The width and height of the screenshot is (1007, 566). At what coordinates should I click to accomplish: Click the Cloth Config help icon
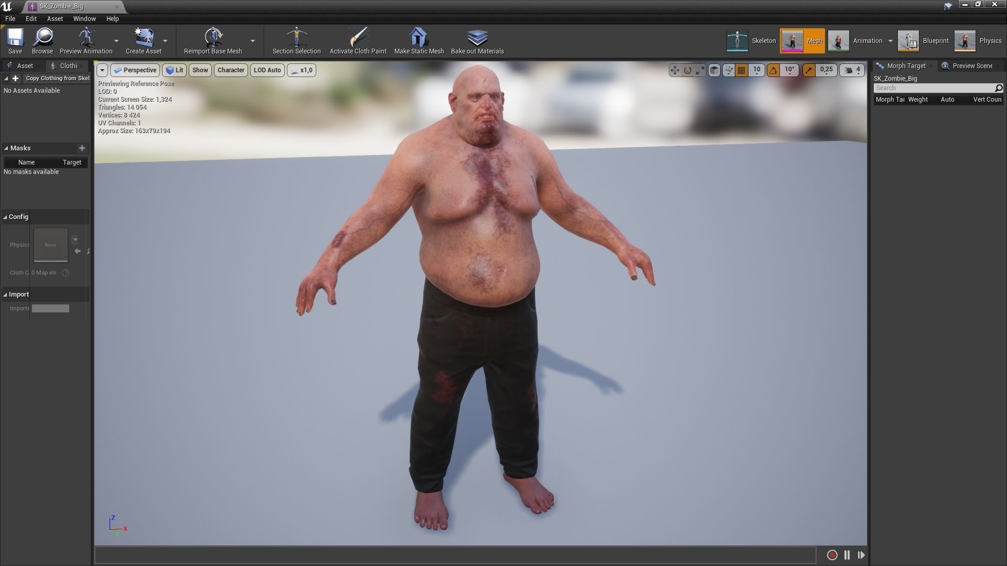(x=66, y=273)
